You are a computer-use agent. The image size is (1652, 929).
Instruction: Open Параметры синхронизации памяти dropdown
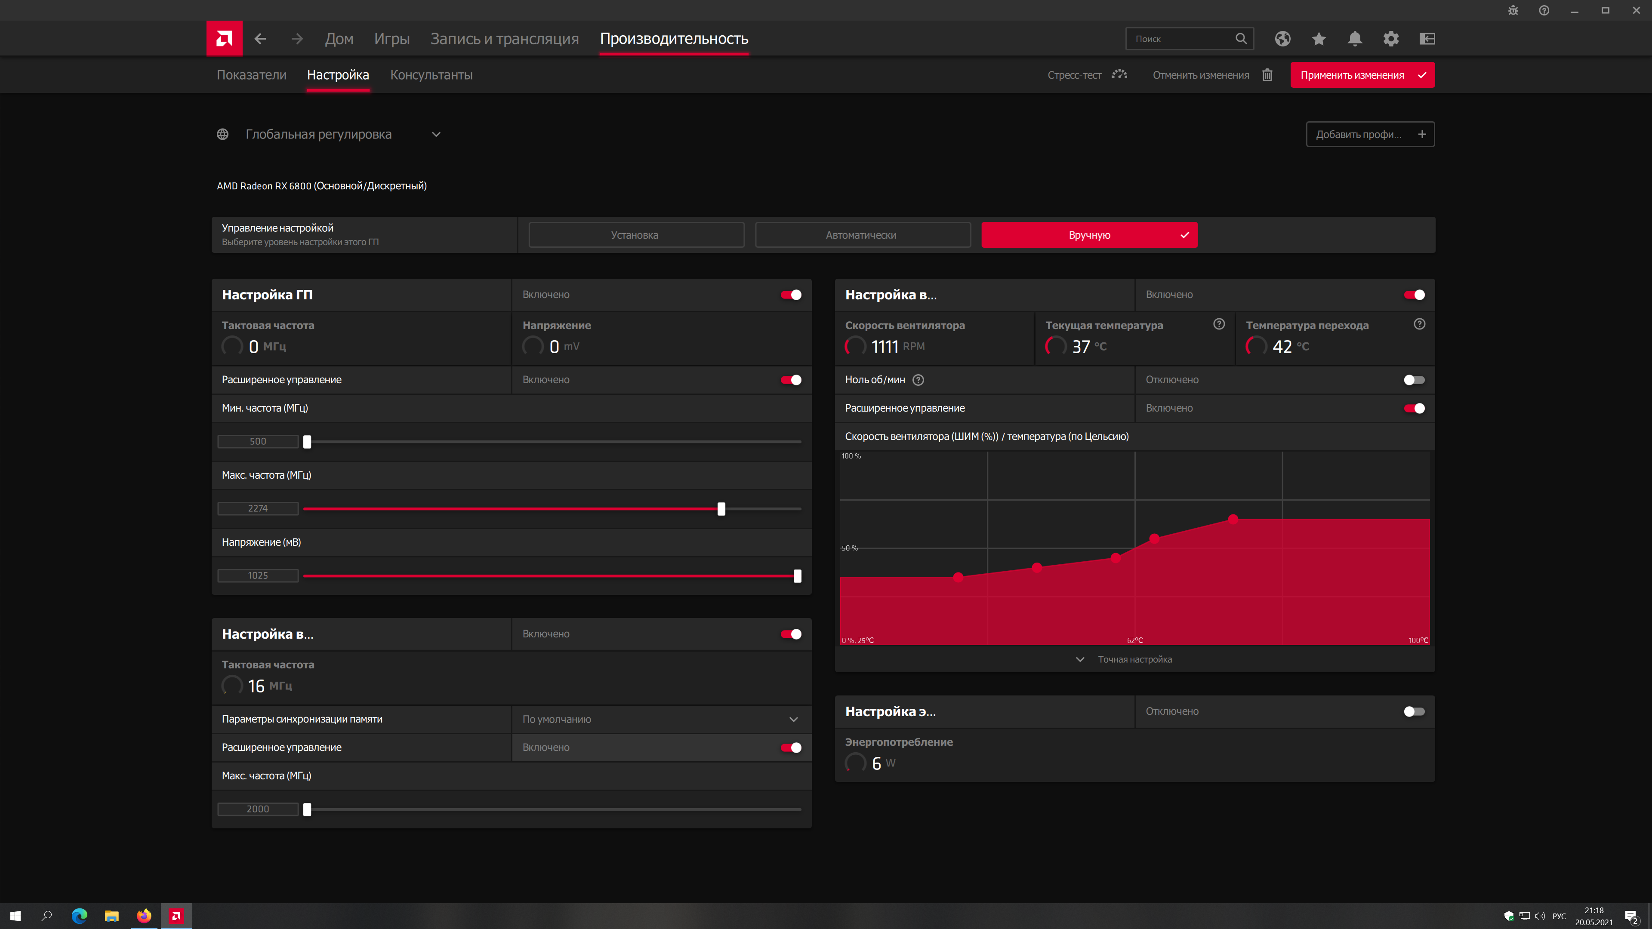(x=793, y=720)
